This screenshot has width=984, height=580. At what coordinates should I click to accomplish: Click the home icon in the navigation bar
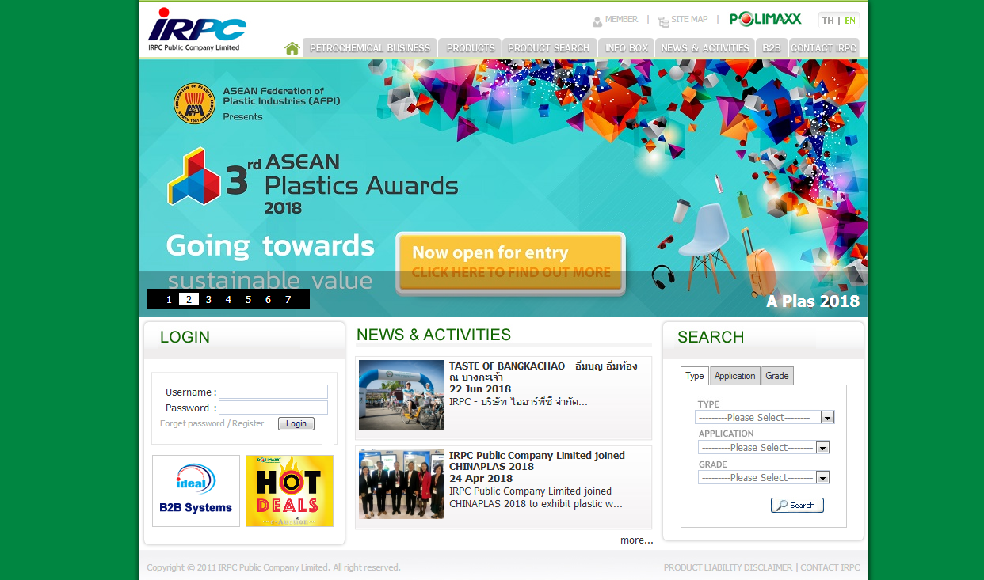[x=292, y=47]
